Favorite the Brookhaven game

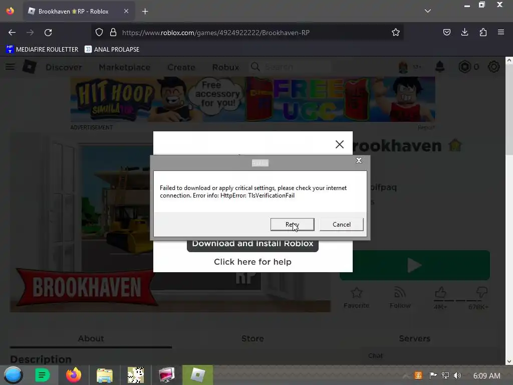356,298
